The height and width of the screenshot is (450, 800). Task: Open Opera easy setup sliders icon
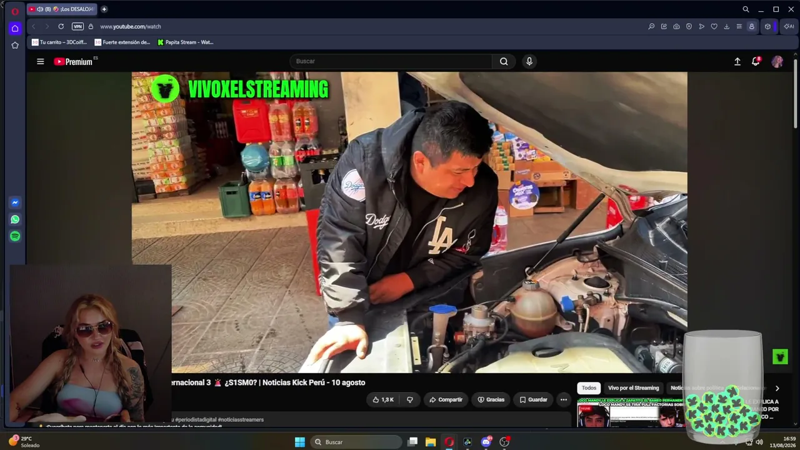coord(739,26)
